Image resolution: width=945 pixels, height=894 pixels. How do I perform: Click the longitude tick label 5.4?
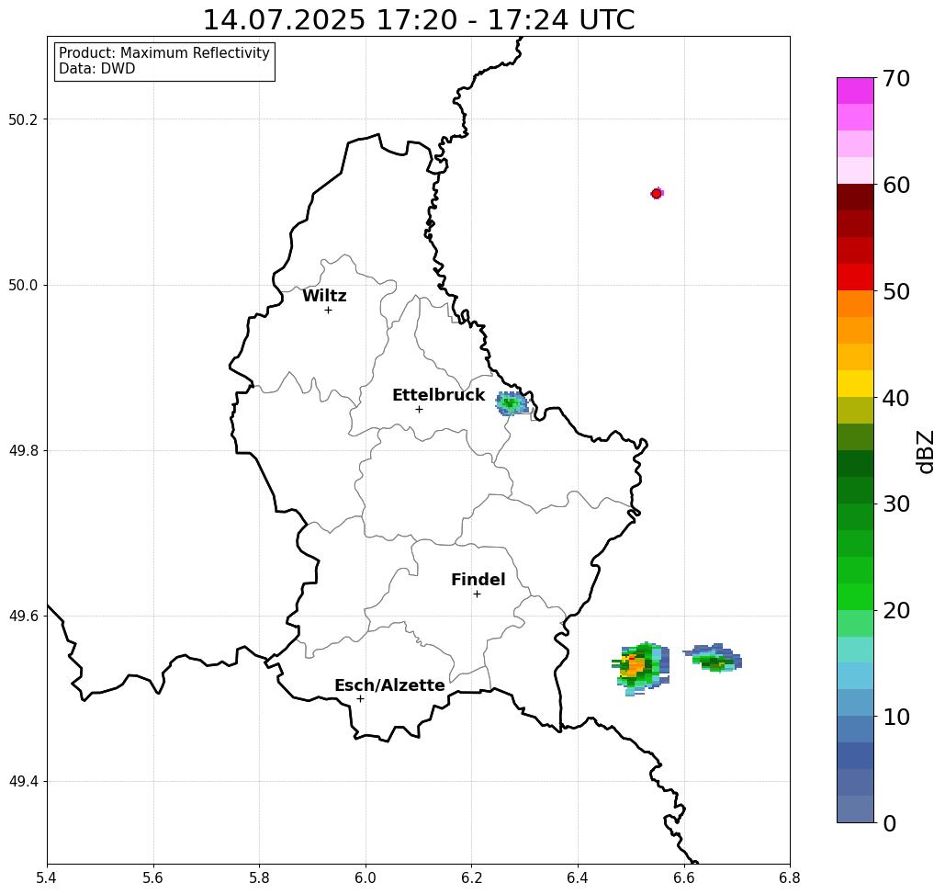pos(47,878)
